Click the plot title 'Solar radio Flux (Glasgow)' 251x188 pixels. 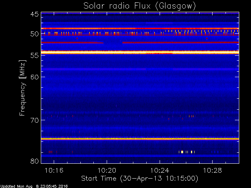(x=140, y=6)
